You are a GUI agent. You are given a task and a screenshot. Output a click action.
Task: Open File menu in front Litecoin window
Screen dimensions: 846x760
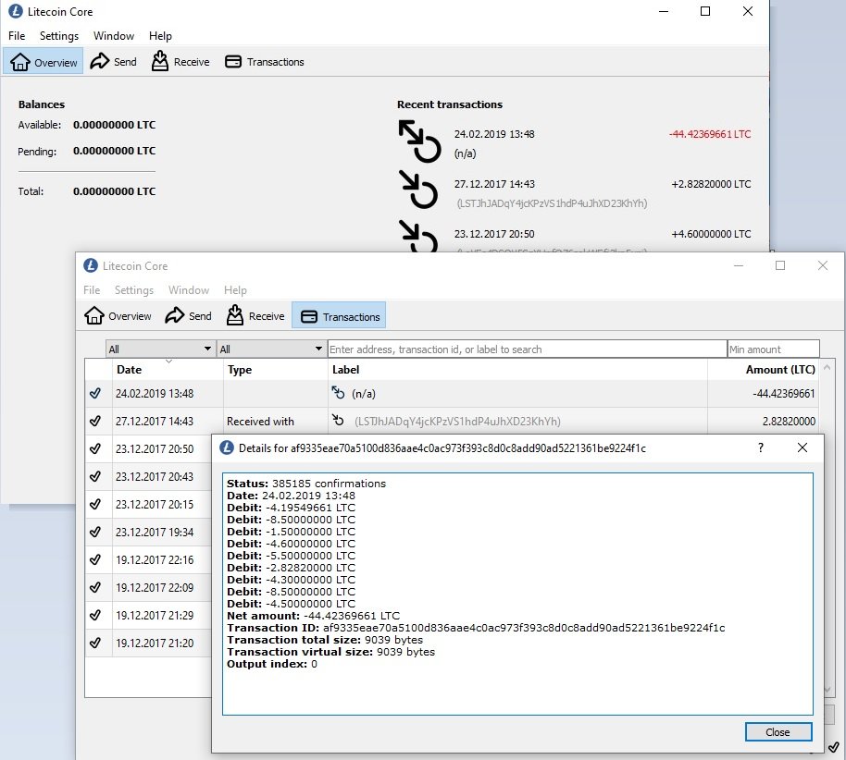point(92,290)
